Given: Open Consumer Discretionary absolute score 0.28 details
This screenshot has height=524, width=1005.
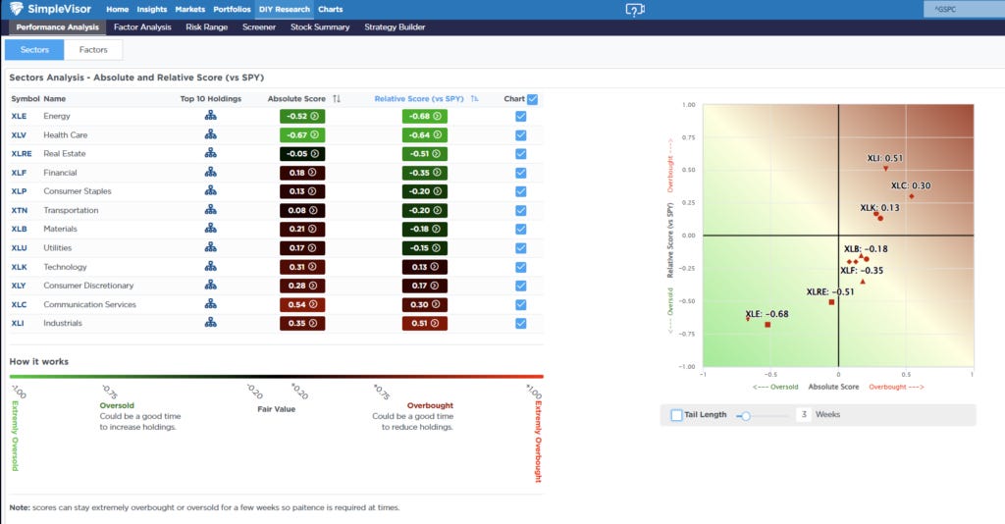Looking at the screenshot, I should [x=302, y=286].
